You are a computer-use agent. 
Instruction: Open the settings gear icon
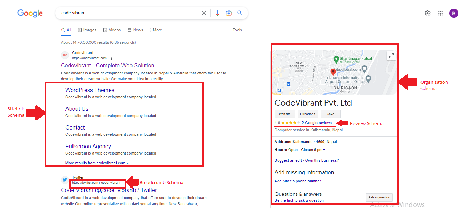[427, 13]
